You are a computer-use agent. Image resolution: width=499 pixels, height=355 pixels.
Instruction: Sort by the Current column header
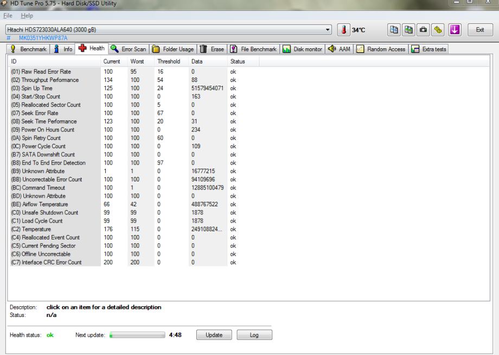[x=114, y=61]
